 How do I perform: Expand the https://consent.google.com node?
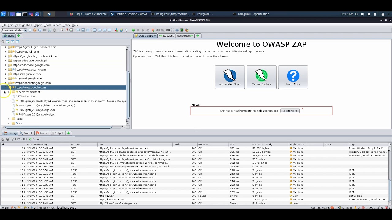[x=6, y=83]
